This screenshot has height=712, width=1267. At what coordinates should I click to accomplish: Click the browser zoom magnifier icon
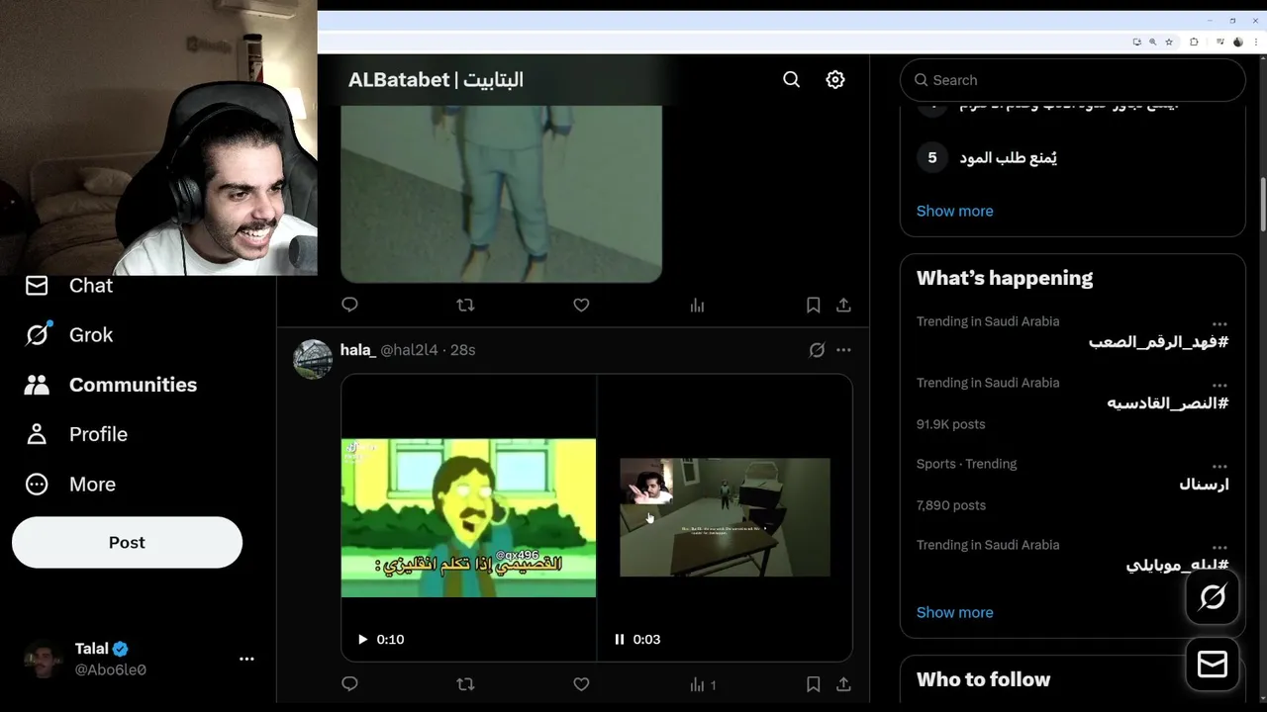tap(1152, 42)
